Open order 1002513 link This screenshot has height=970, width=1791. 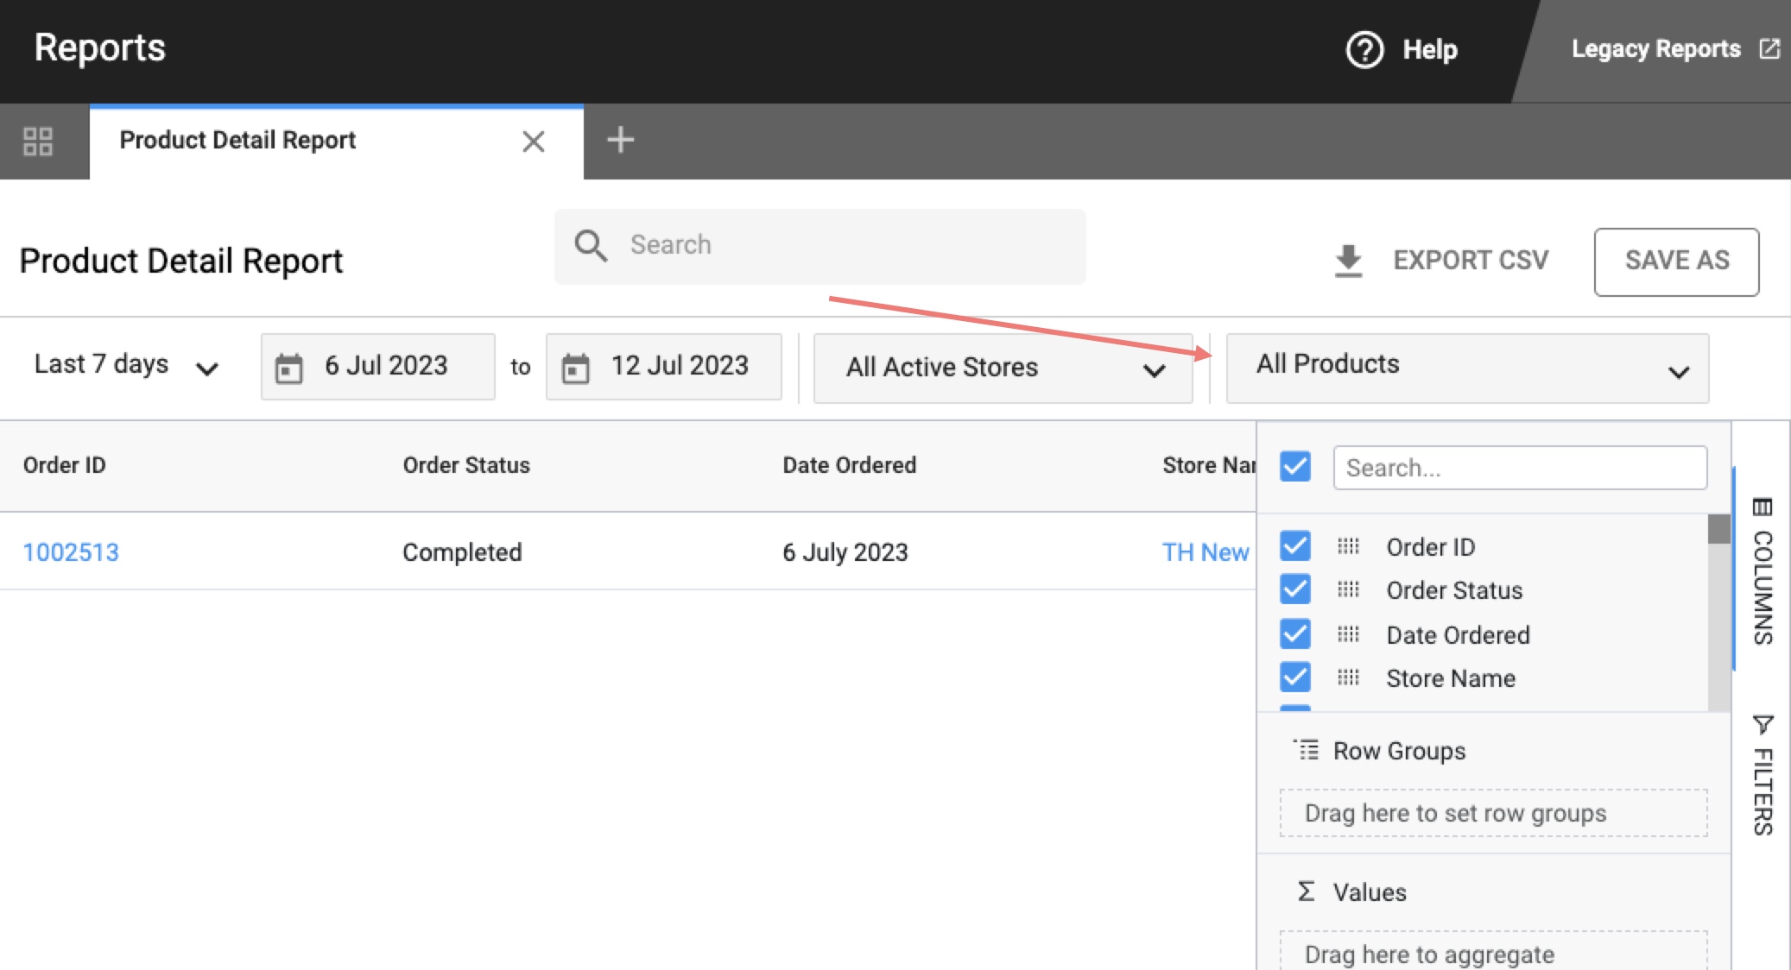pos(71,552)
